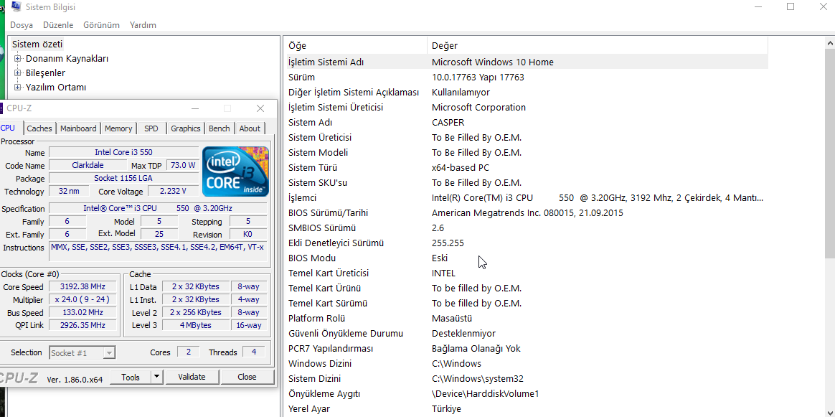This screenshot has height=417, width=835.
Task: Select Sistem özeti in tree
Action: click(x=37, y=44)
